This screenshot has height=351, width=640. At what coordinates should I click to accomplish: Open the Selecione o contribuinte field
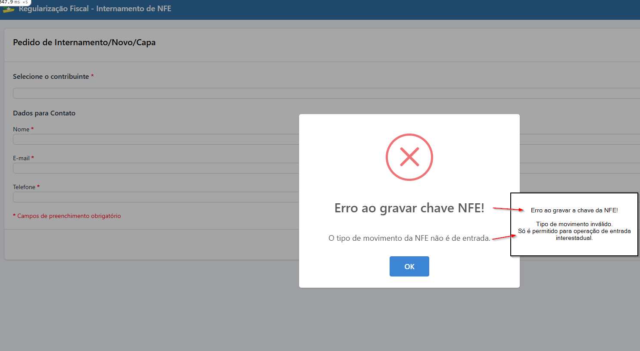pyautogui.click(x=302, y=93)
